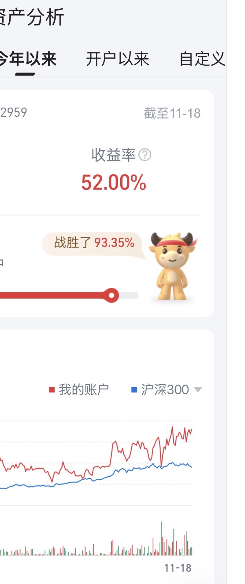Select 沪深300 benchmark label
Screen dimensions: 245x584
click(165, 390)
